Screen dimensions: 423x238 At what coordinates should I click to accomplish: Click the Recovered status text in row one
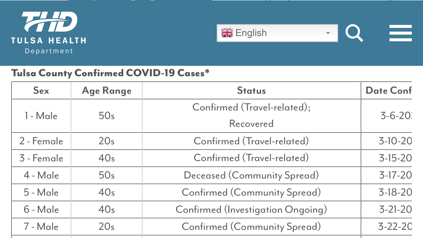tap(251, 124)
